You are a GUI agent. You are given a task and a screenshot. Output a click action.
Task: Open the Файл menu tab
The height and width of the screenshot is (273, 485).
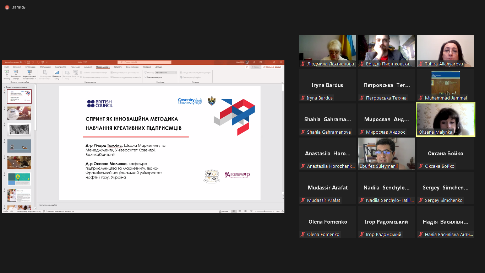point(6,67)
